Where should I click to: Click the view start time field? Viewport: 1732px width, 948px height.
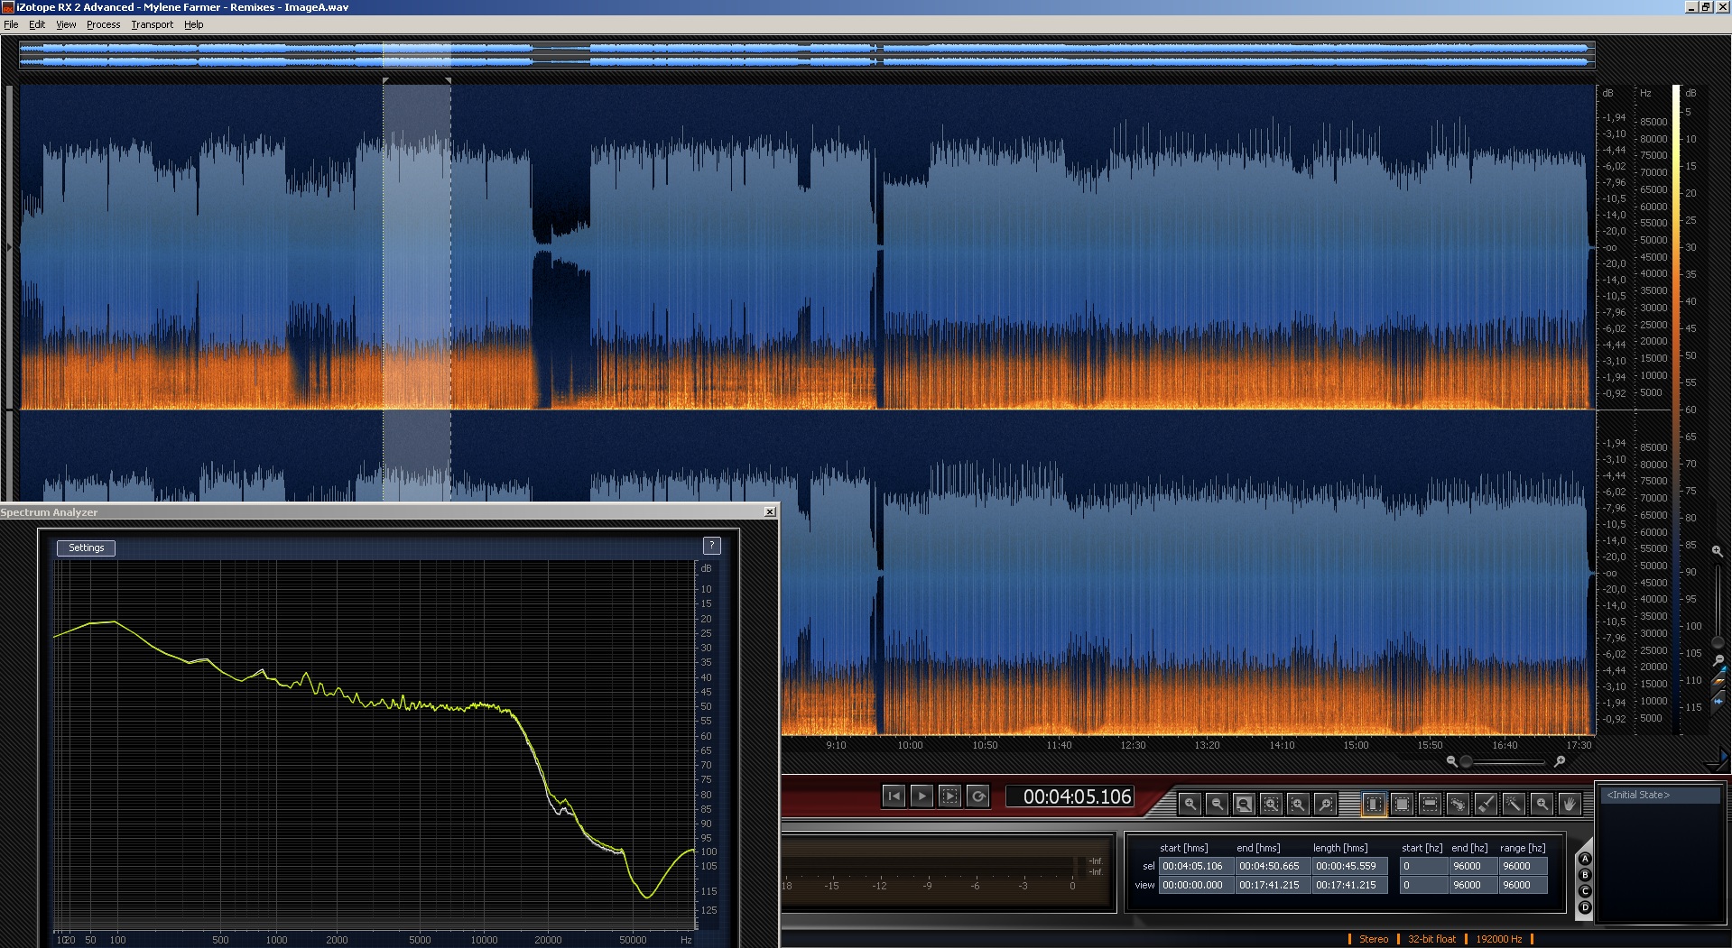coord(1196,885)
